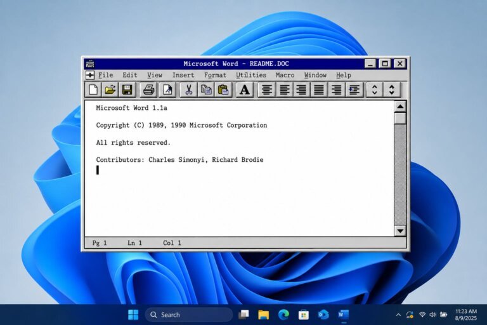Click the scrollbar down arrow
The image size is (487, 325).
point(400,231)
